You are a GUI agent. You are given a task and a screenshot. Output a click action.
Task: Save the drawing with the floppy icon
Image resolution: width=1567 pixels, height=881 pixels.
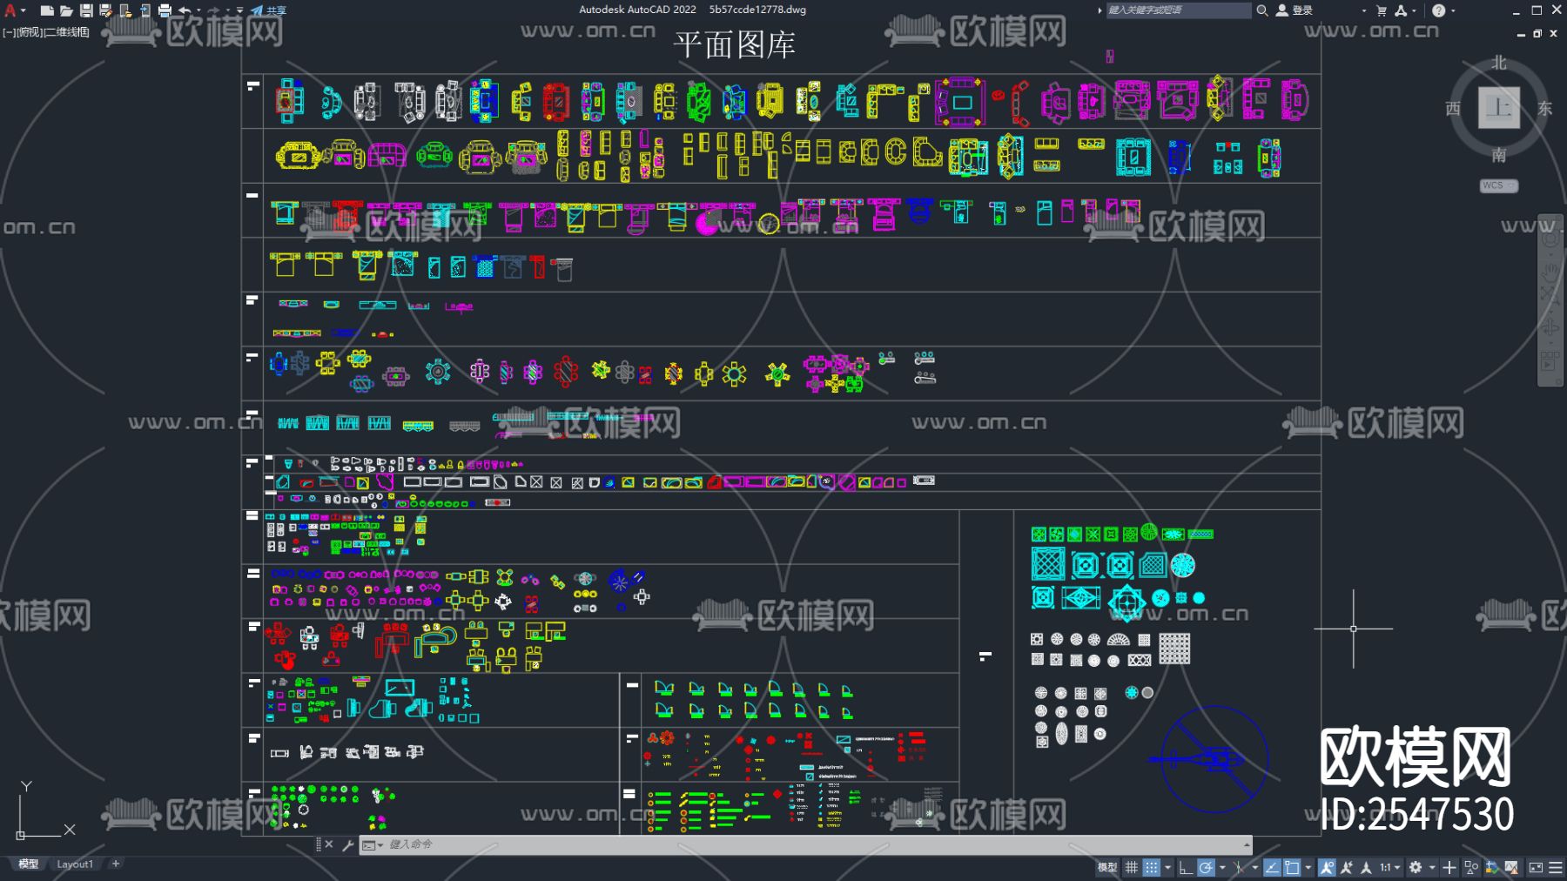[86, 10]
